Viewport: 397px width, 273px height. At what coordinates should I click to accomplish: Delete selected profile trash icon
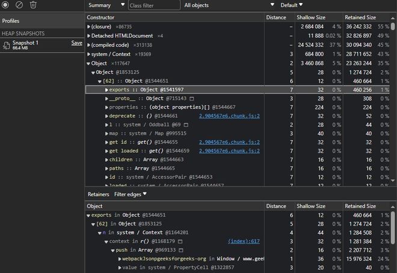point(33,5)
